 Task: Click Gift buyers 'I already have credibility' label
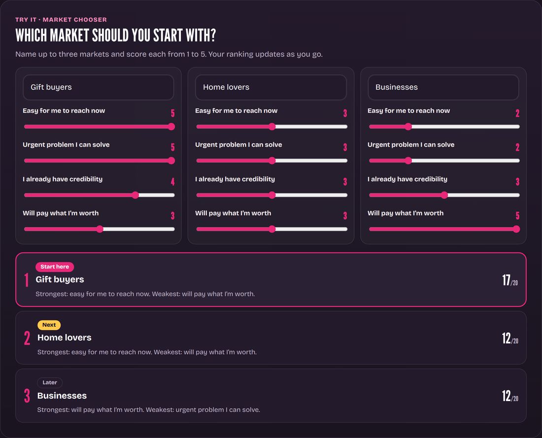point(63,179)
